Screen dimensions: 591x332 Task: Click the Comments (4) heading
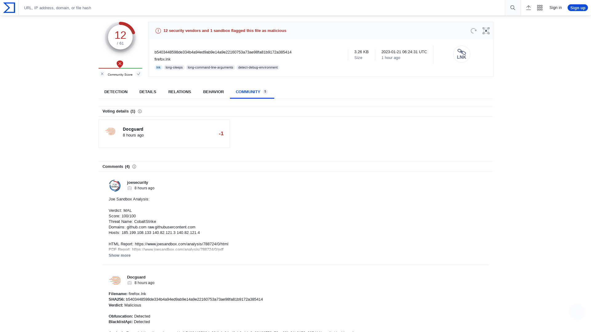[x=116, y=167]
